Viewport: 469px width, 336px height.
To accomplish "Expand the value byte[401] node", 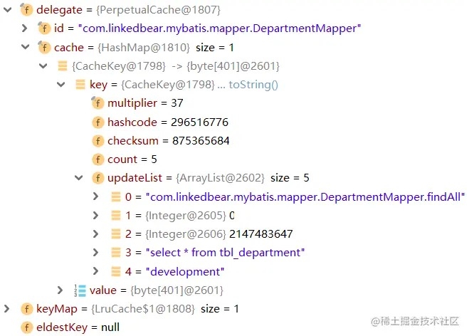I will 60,290.
